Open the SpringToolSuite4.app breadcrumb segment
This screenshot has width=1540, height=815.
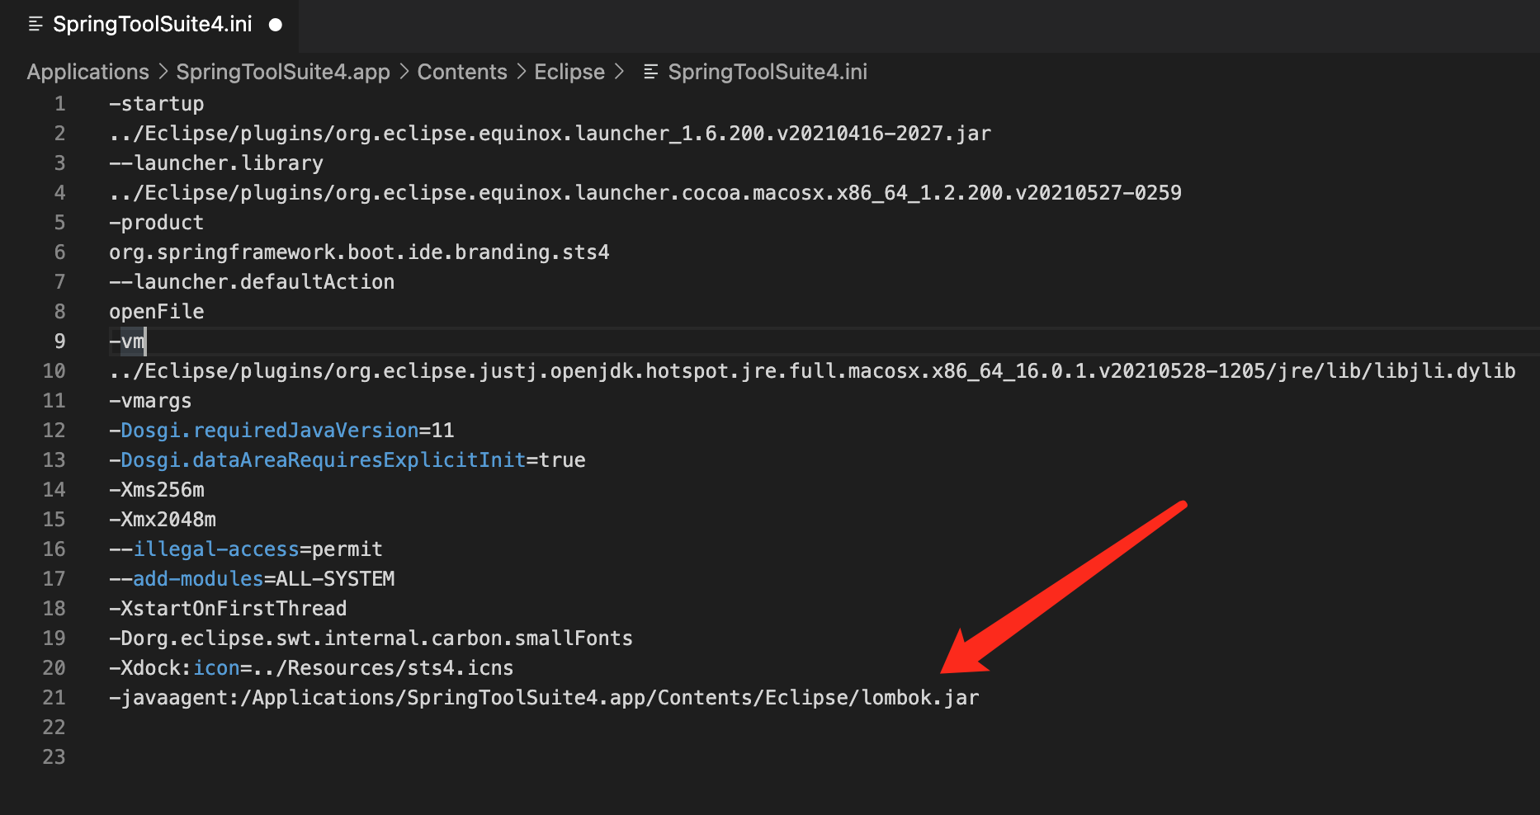(283, 72)
